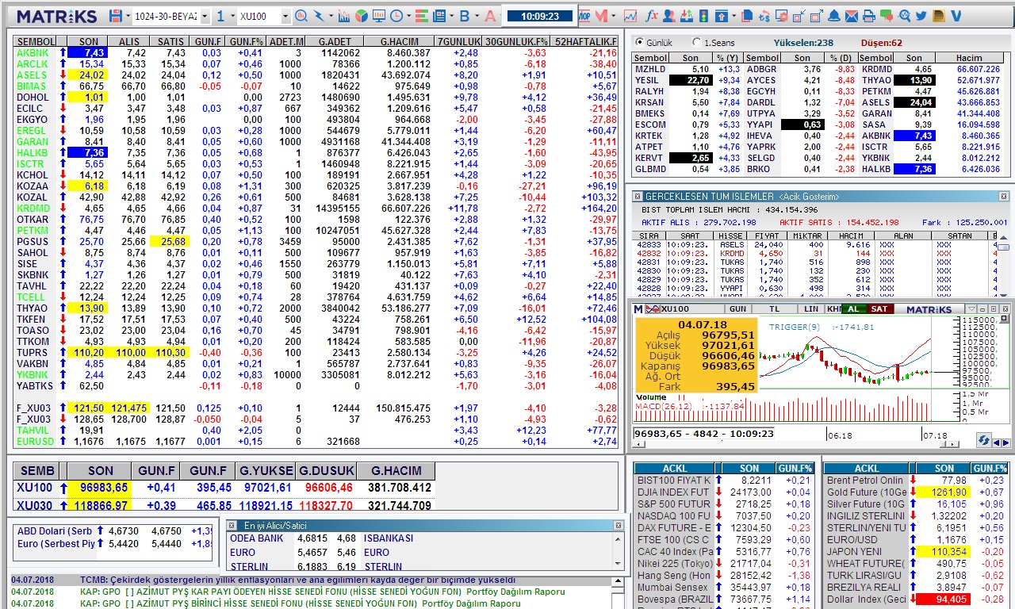
Task: Select the Günlük radio button
Action: (639, 43)
